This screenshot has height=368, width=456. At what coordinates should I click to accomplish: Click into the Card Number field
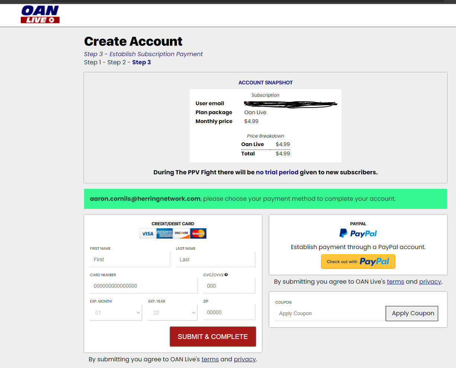point(144,286)
